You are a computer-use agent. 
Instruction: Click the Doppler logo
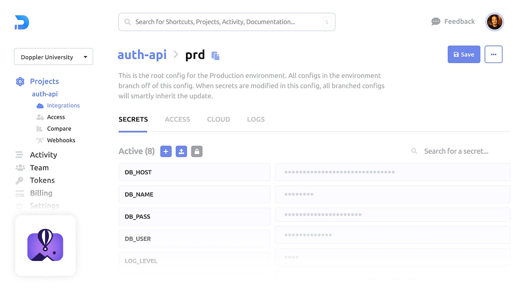[21, 22]
